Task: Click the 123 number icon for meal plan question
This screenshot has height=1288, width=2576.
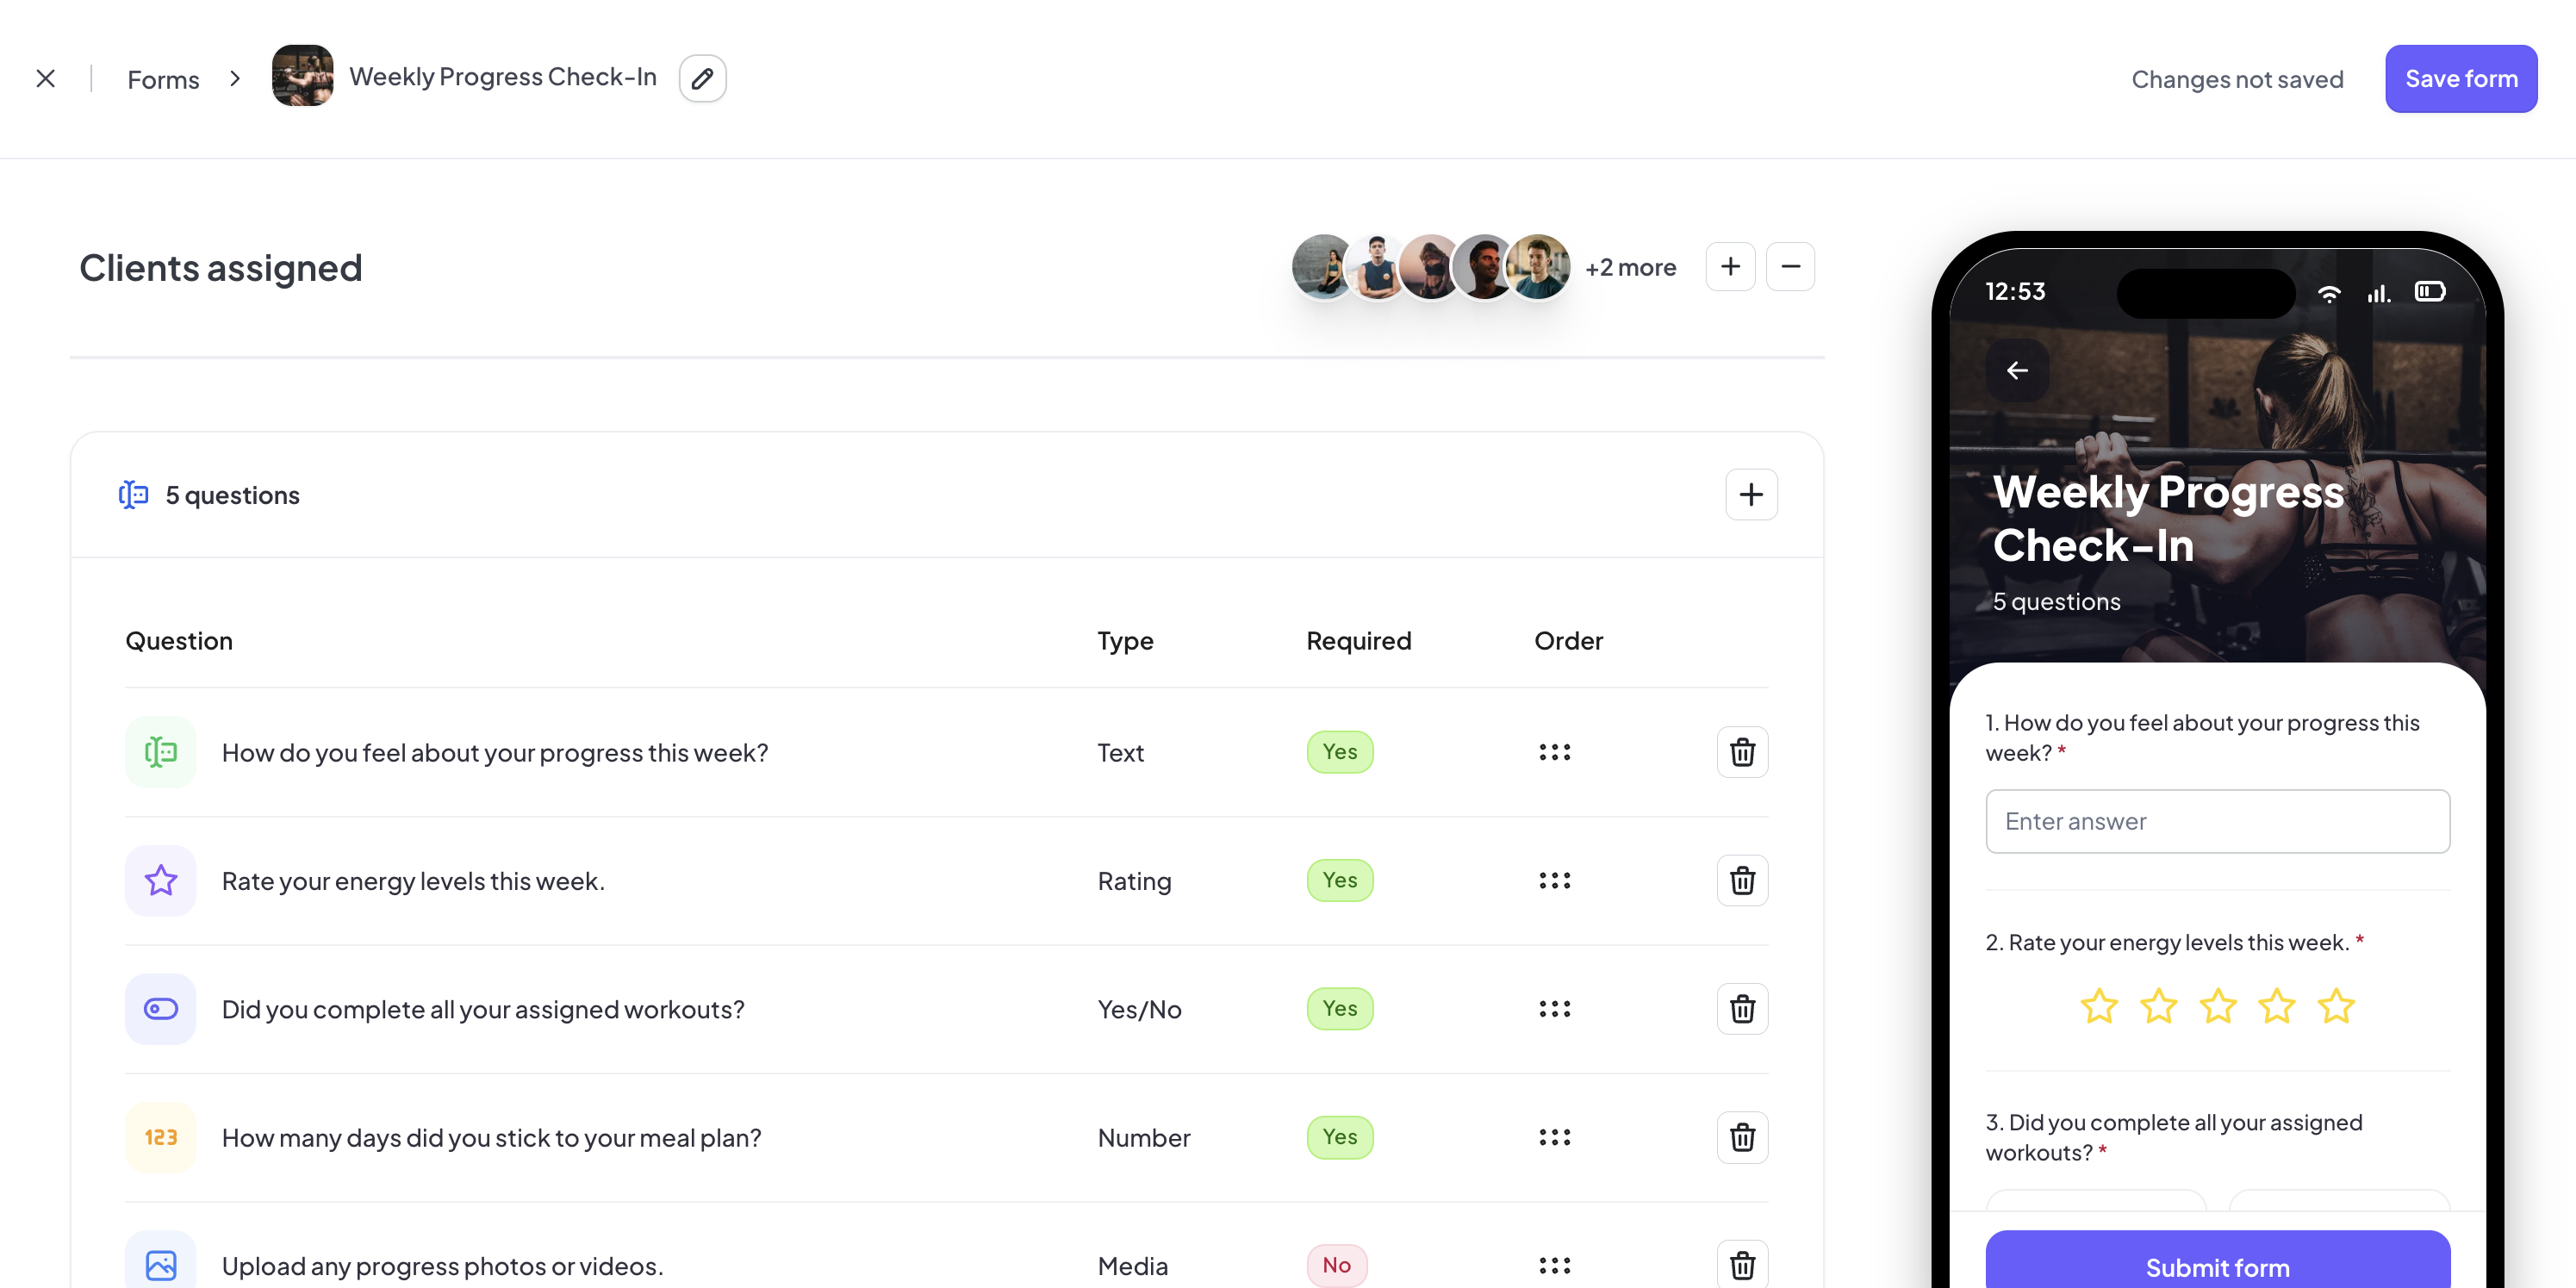Action: (x=160, y=1137)
